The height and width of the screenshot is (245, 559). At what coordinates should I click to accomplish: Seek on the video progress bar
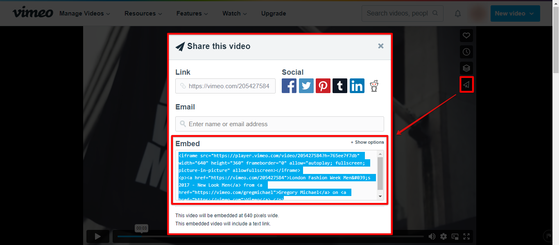click(x=270, y=236)
